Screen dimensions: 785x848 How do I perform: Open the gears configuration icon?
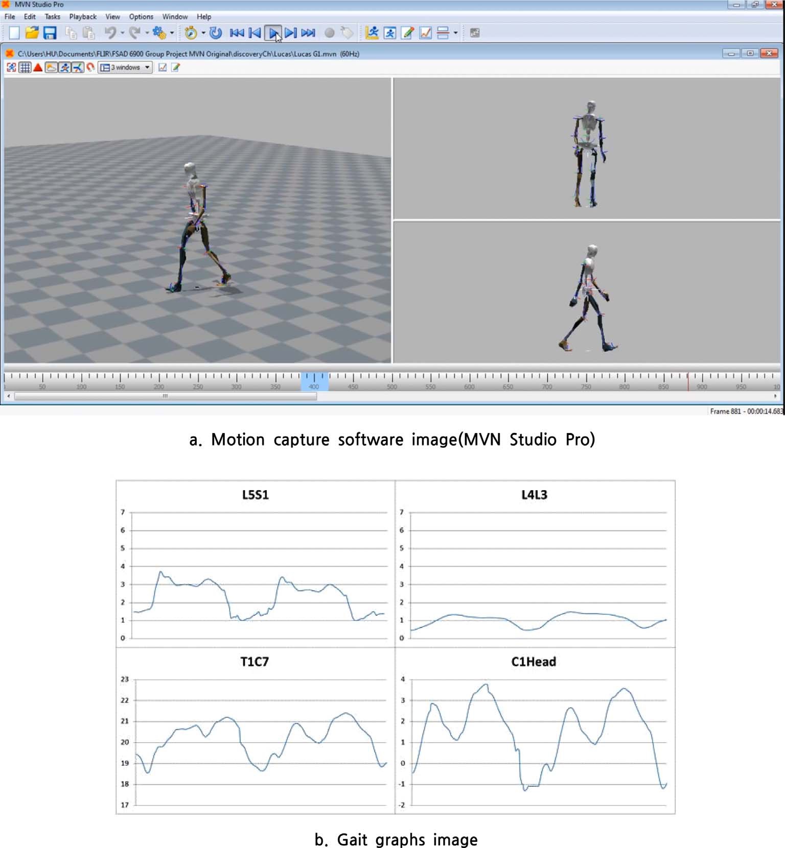point(159,33)
